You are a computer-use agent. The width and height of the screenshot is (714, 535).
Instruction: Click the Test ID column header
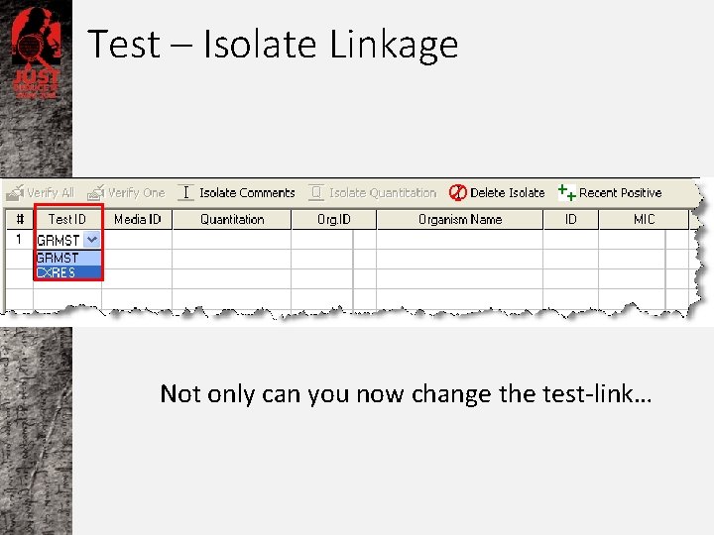67,219
